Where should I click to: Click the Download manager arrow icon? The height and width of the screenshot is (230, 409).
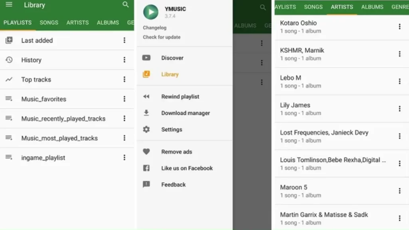pyautogui.click(x=146, y=113)
